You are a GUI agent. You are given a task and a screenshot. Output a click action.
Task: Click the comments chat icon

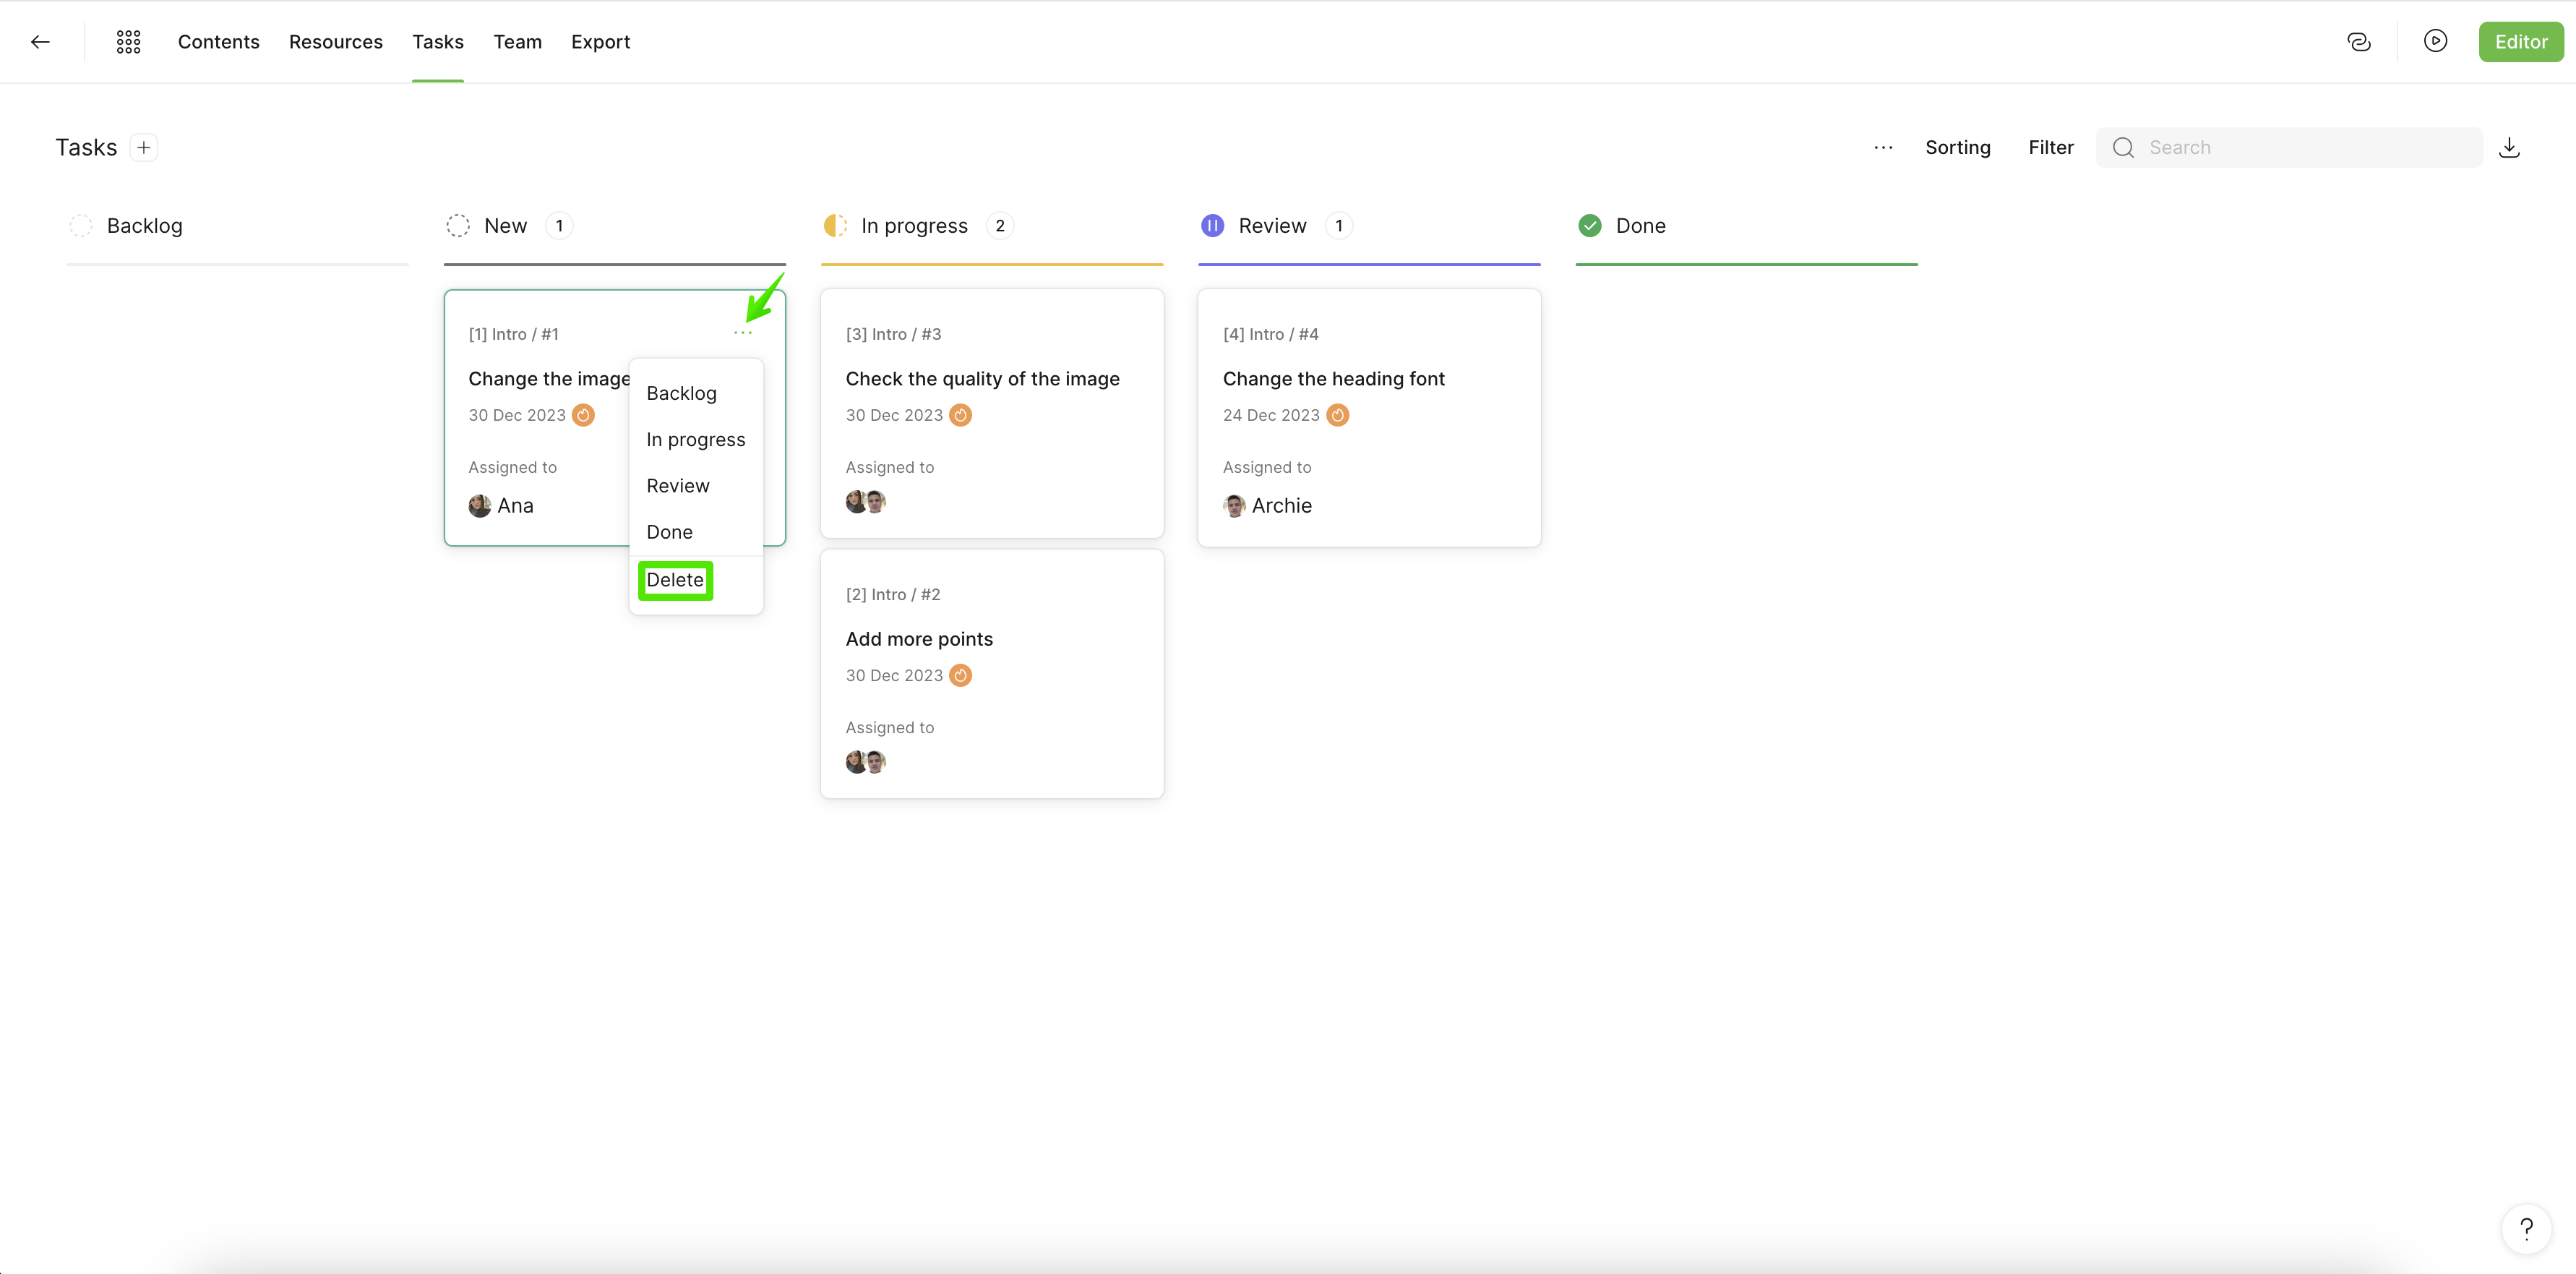click(x=2359, y=42)
